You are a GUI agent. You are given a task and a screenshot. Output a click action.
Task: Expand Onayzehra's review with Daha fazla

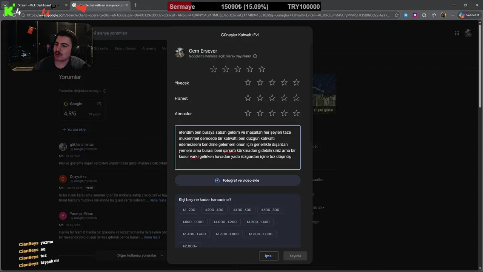tap(158, 200)
